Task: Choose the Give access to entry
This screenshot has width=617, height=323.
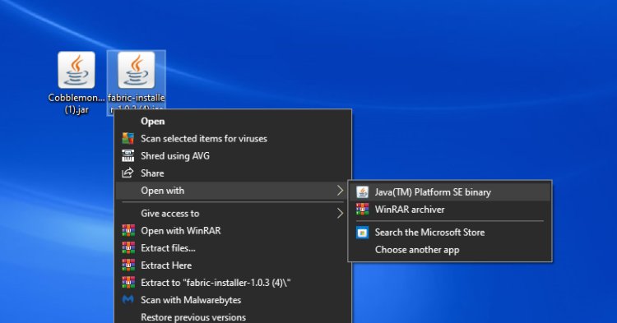Action: coord(233,214)
